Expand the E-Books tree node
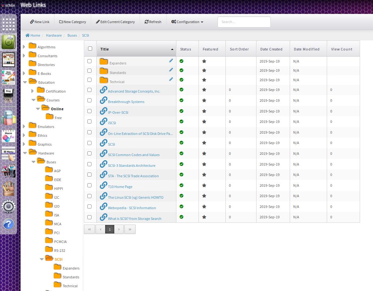Image resolution: width=373 pixels, height=291 pixels. [x=24, y=73]
